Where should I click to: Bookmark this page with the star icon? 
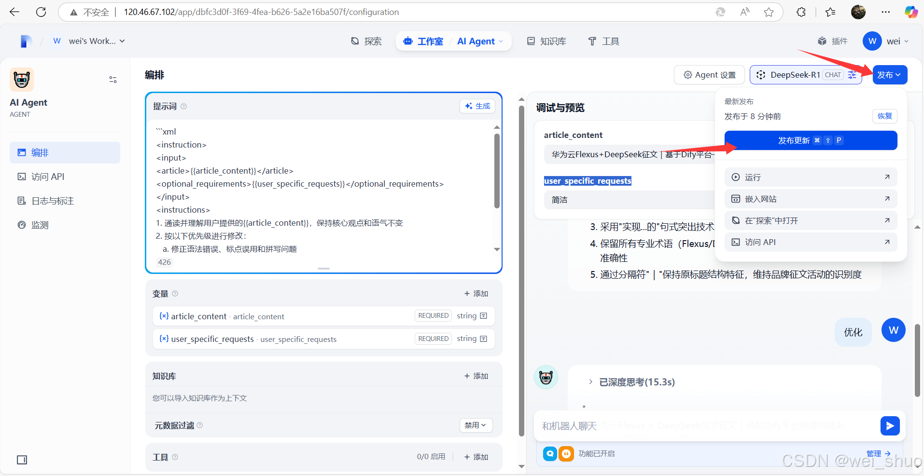[769, 12]
